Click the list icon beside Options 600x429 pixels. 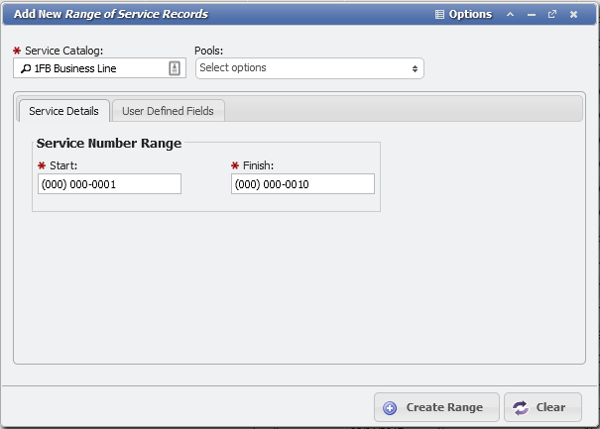pos(440,15)
